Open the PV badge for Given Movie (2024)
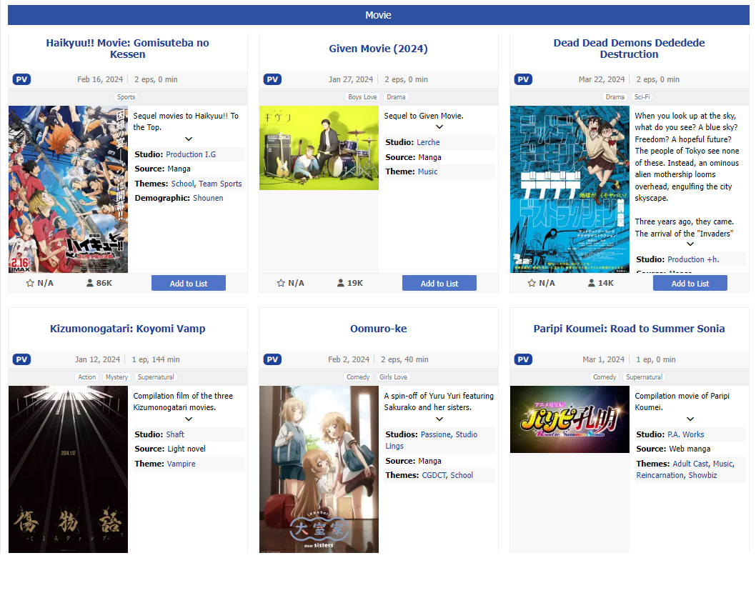756x593 pixels. [272, 79]
